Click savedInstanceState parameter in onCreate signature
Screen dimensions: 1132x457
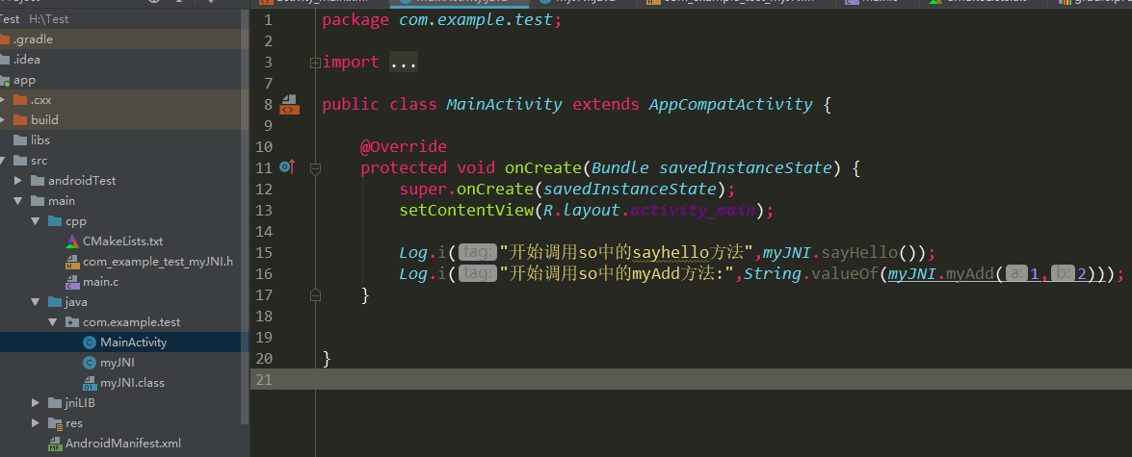[745, 168]
